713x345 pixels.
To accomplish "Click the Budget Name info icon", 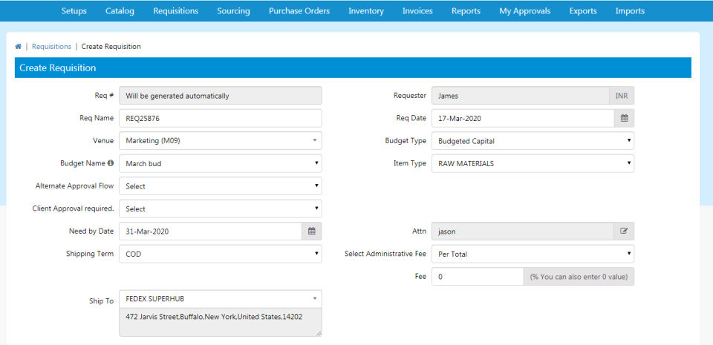I will point(111,163).
